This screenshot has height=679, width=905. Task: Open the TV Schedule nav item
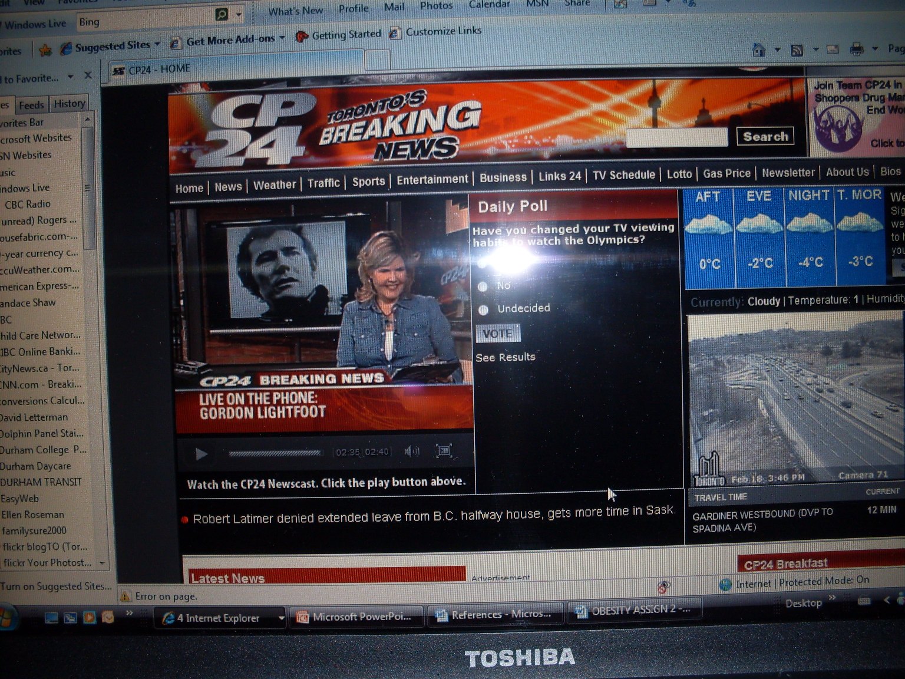pyautogui.click(x=624, y=175)
